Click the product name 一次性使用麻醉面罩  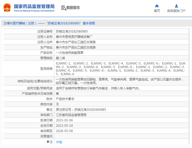(70, 53)
